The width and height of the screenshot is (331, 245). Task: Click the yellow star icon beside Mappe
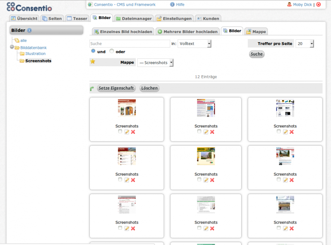coord(93,62)
